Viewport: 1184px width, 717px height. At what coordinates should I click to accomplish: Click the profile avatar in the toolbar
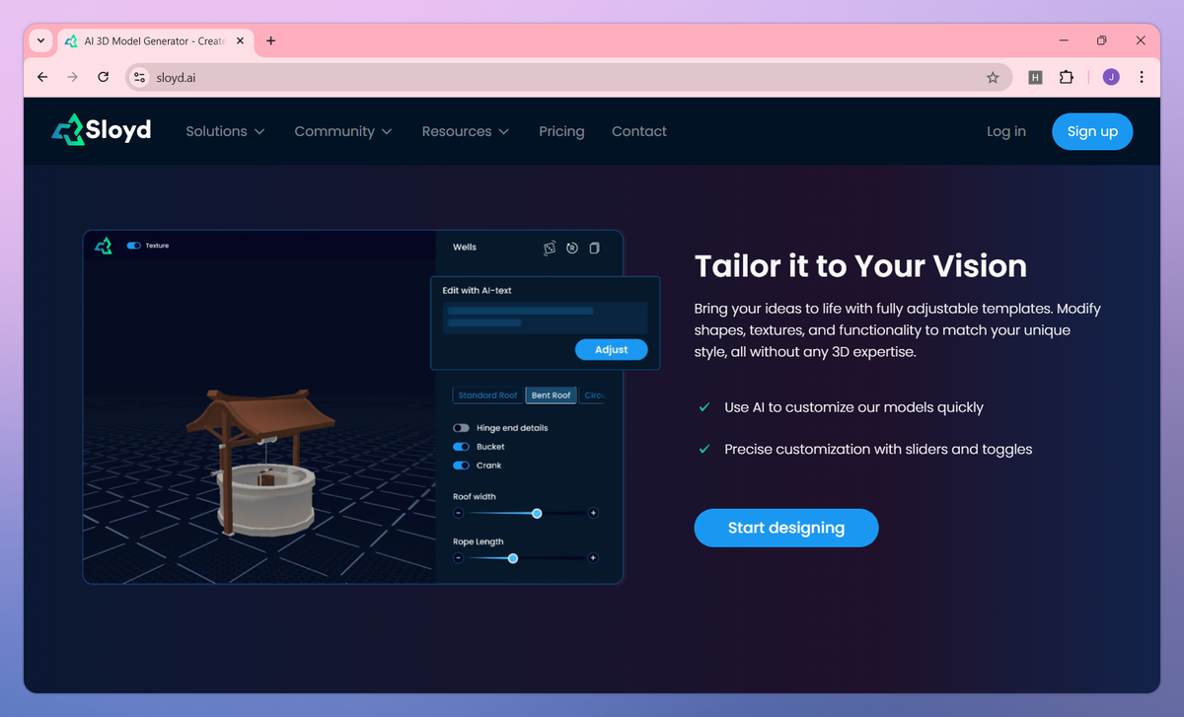(x=1111, y=77)
